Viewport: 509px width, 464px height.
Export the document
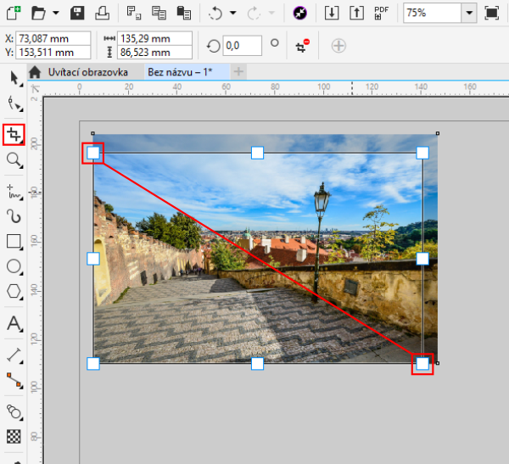[x=356, y=13]
